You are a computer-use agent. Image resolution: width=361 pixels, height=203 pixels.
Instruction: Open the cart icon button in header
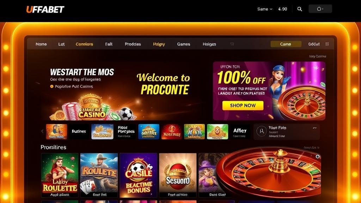click(x=320, y=9)
